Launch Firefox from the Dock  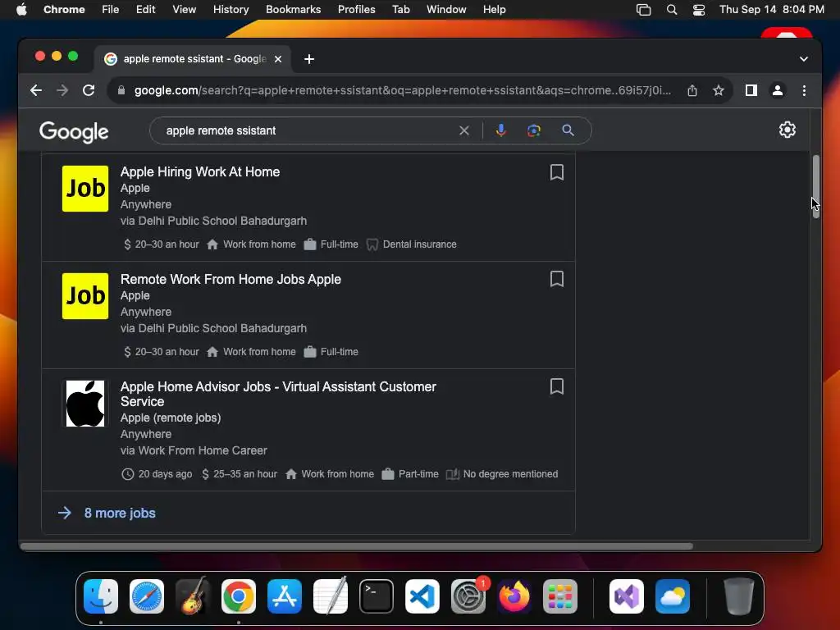[x=514, y=596]
